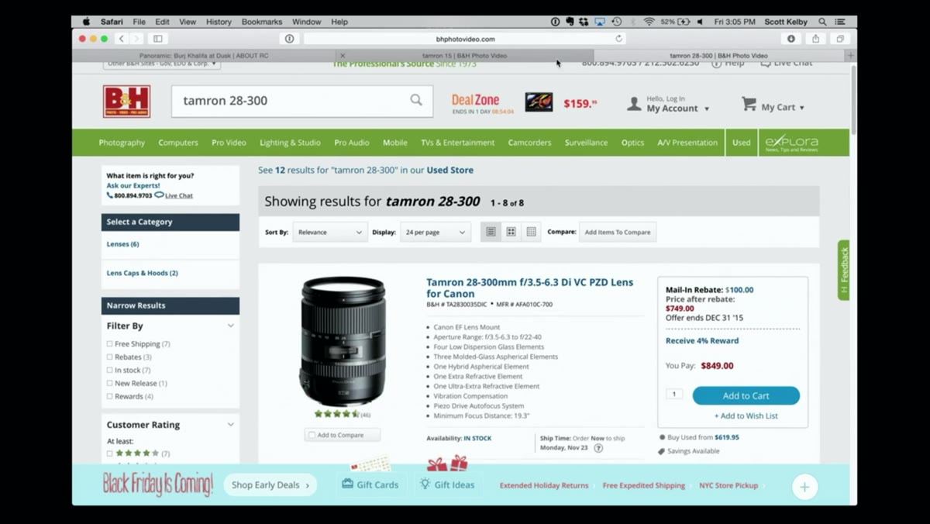Open Other B&H Sites dropdown
This screenshot has width=930, height=524.
tap(161, 64)
